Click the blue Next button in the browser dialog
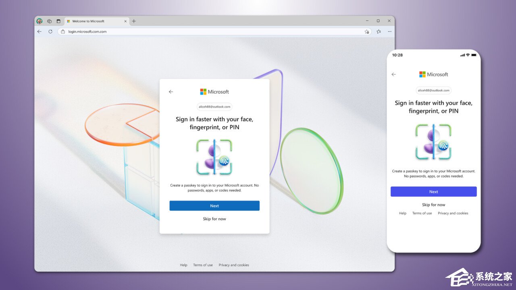This screenshot has width=516, height=290. (214, 206)
